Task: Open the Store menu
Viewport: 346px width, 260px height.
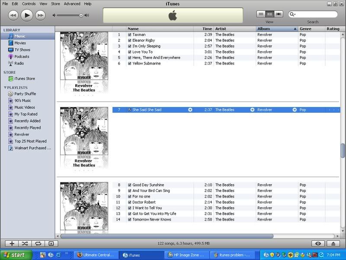Action: [x=55, y=4]
